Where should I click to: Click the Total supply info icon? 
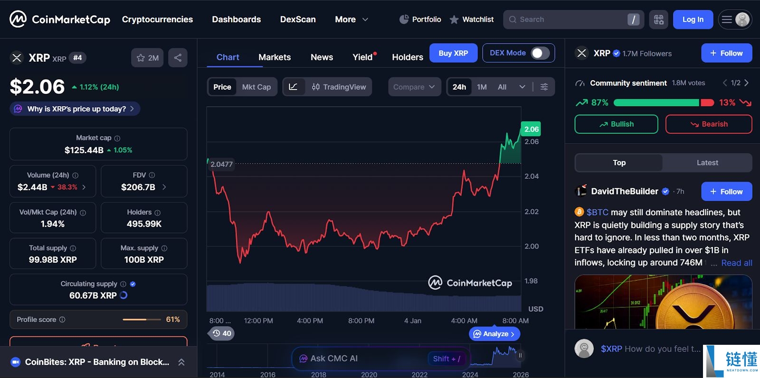(73, 248)
